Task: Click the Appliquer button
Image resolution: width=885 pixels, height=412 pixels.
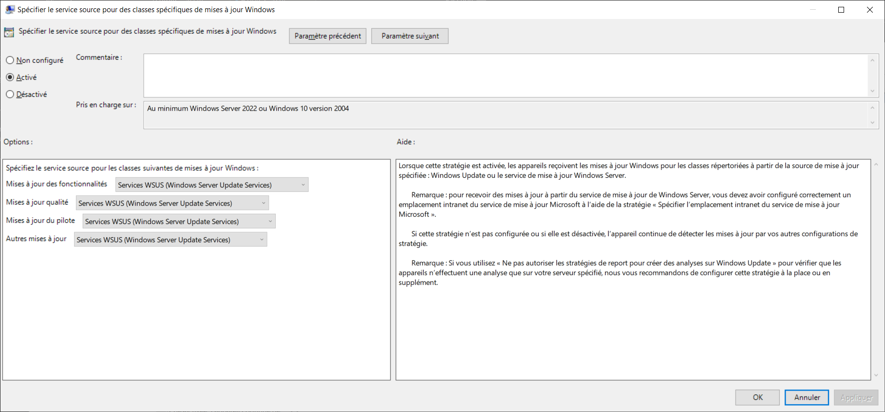Action: tap(856, 397)
